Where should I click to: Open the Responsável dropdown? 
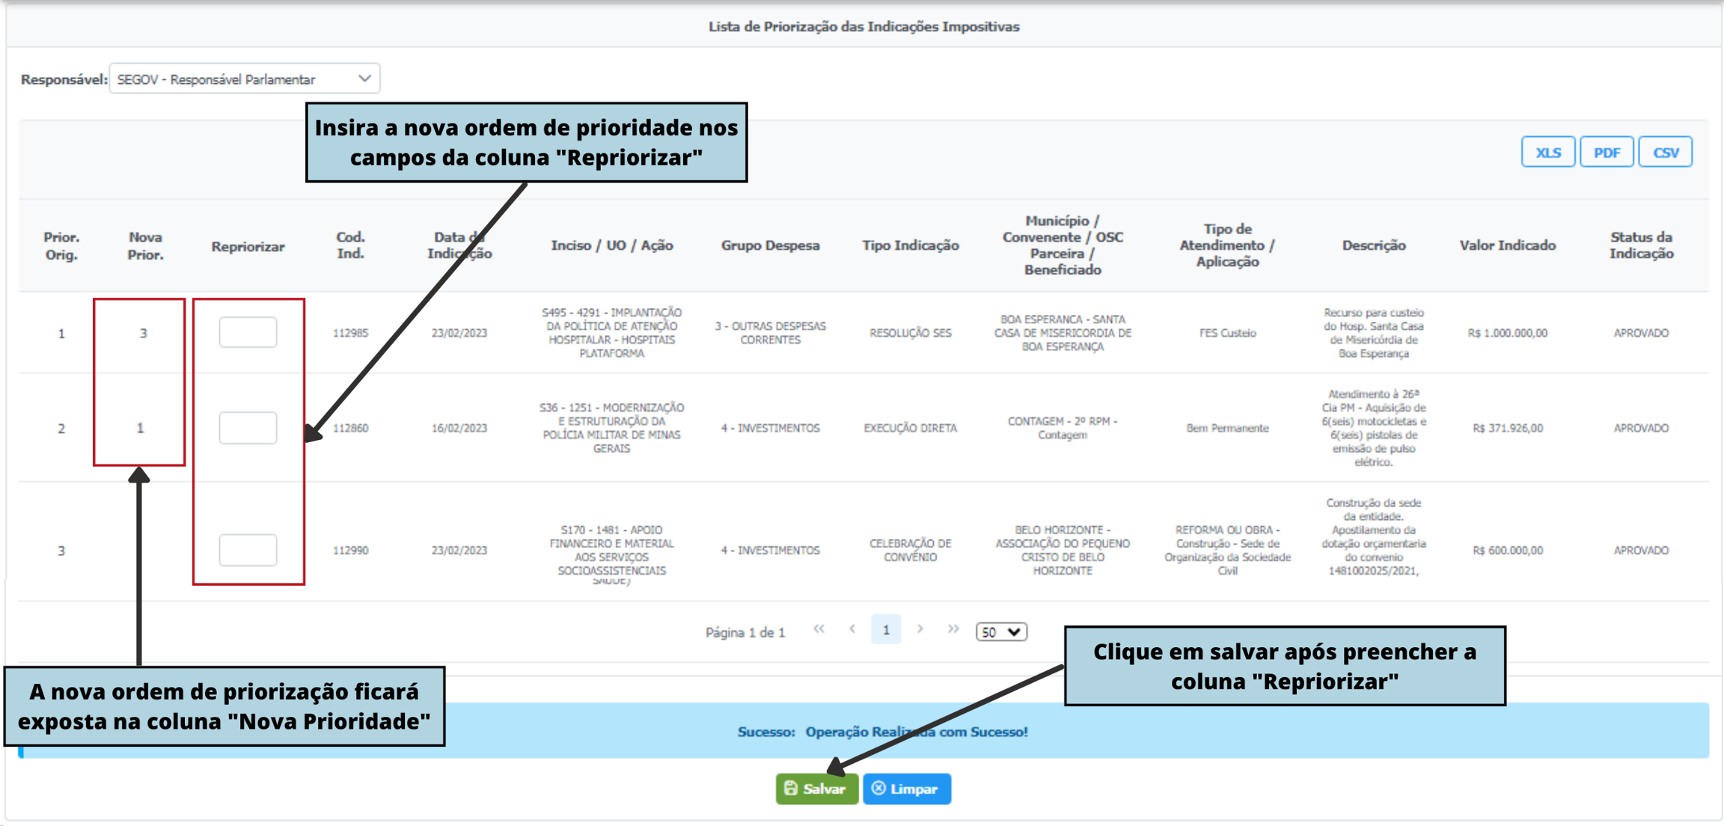click(244, 79)
